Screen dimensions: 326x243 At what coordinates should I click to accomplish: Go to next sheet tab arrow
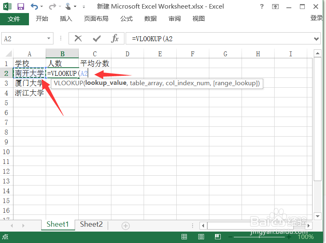[23, 225]
